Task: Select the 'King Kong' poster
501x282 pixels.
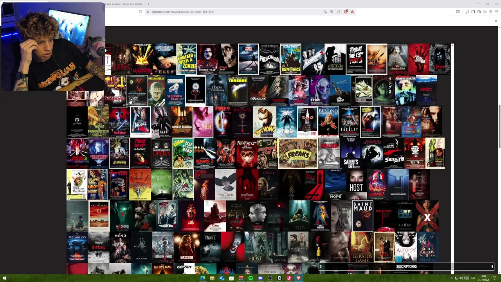Action: [x=265, y=122]
